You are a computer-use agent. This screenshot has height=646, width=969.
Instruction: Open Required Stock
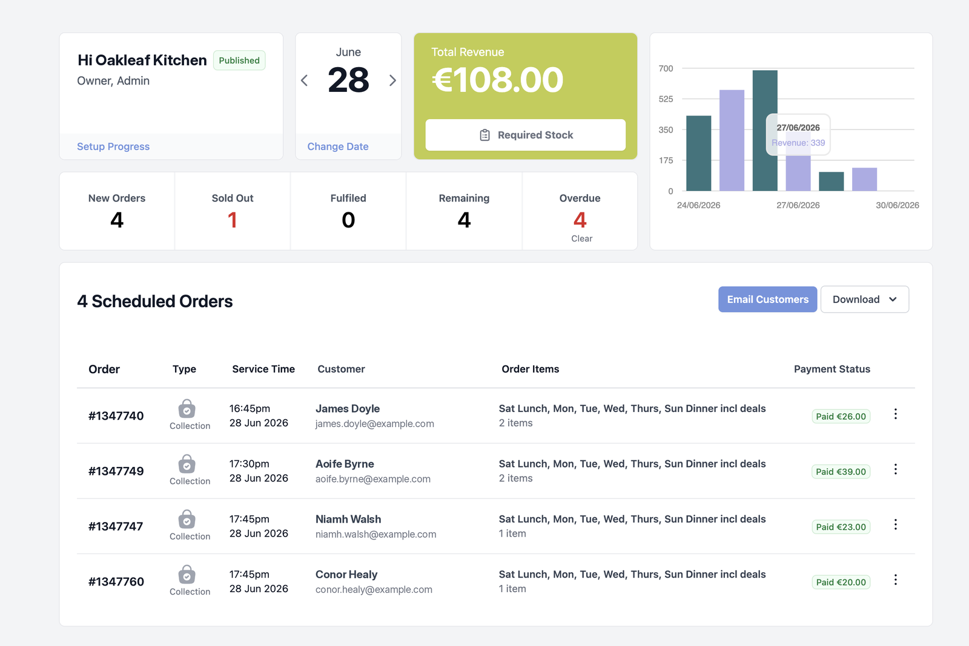[x=526, y=135]
